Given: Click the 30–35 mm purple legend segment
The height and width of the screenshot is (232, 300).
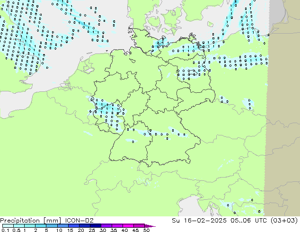Looking at the screenshot, I should pyautogui.click(x=106, y=226).
